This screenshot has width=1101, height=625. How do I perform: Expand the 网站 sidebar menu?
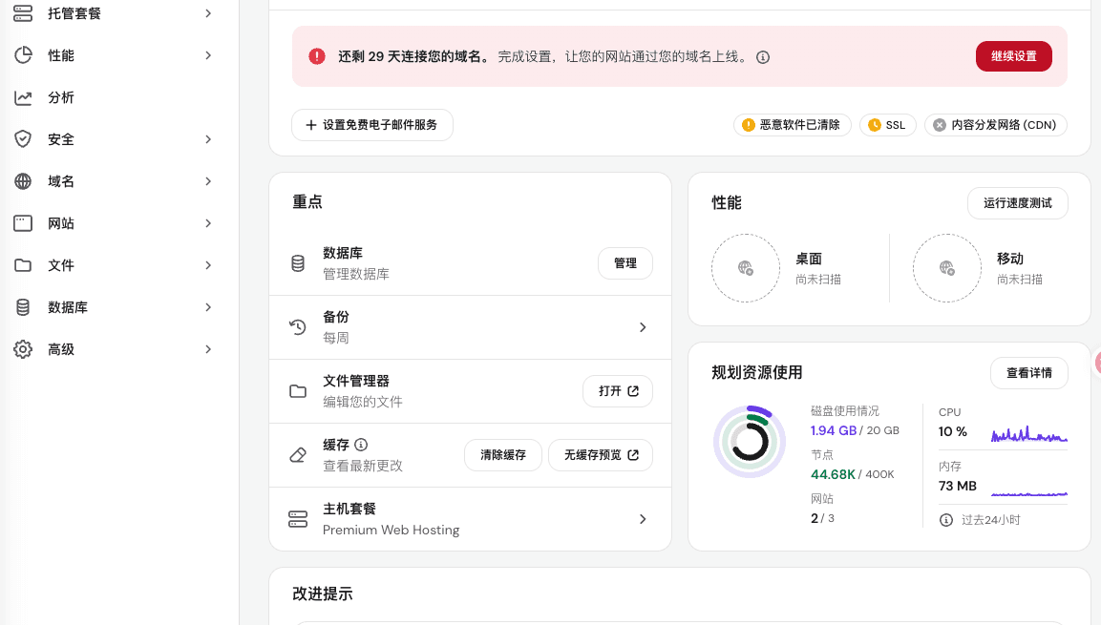coord(208,223)
